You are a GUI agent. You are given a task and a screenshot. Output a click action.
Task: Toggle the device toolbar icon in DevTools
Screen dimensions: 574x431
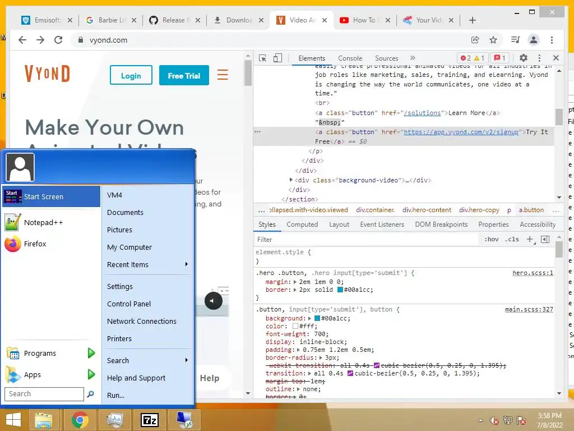click(278, 58)
